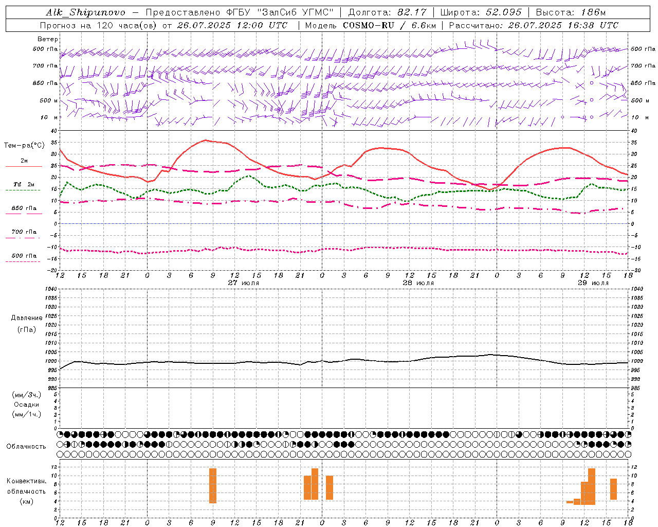658x527 pixels.
Task: Select the Давление pressure panel label
Action: pos(27,318)
